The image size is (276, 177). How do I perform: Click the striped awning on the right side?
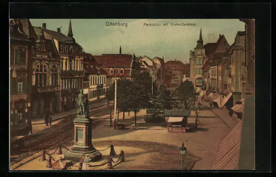226,100
